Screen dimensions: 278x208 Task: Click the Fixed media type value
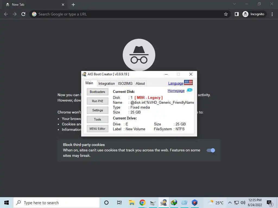click(x=140, y=107)
